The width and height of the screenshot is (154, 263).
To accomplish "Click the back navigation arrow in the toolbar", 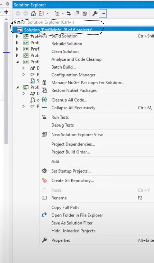I will [17, 13].
